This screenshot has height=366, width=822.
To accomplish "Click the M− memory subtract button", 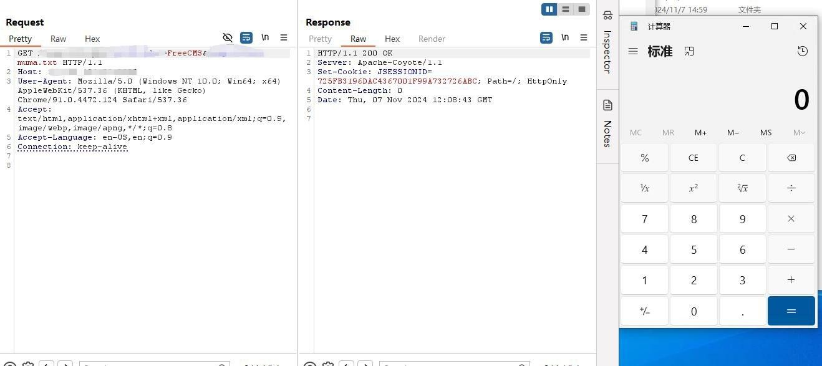I will (733, 132).
